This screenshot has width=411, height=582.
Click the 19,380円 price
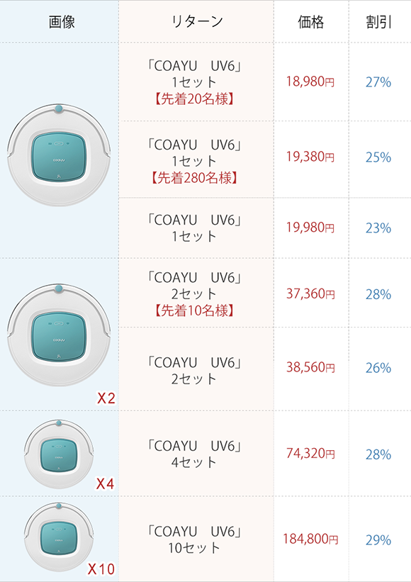310,157
